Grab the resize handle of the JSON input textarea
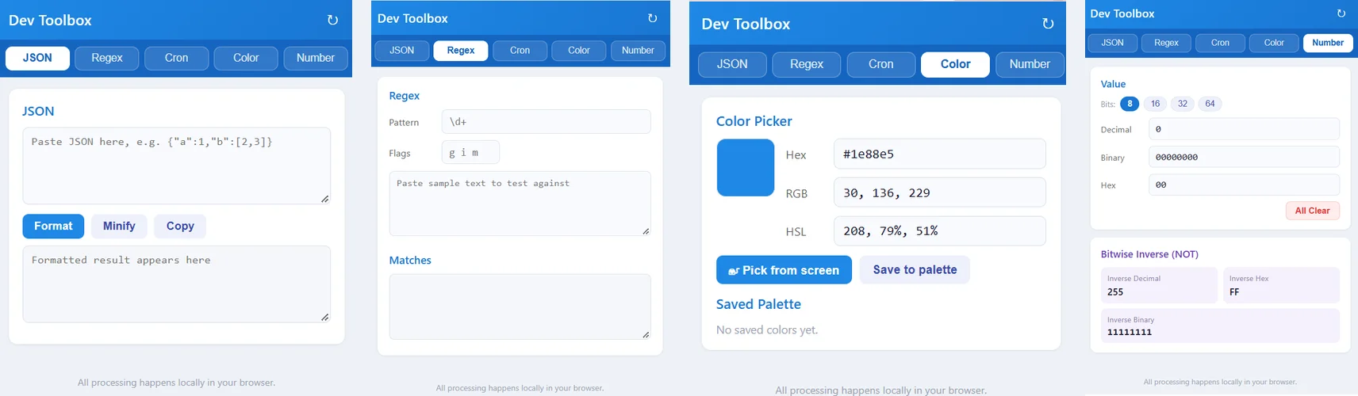This screenshot has width=1358, height=396. coord(325,199)
